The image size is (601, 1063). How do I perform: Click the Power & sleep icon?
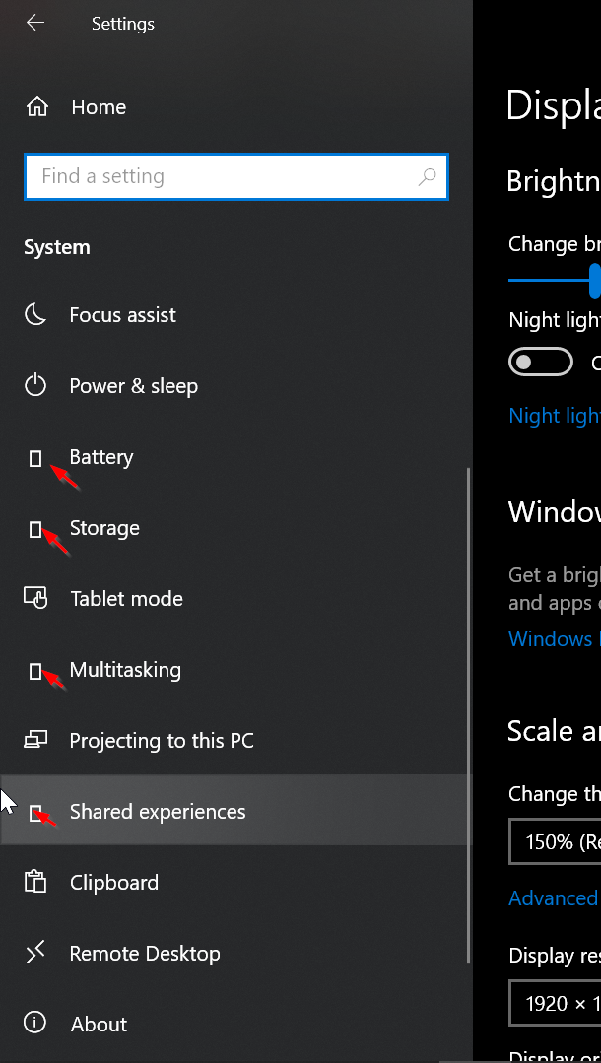tap(35, 386)
